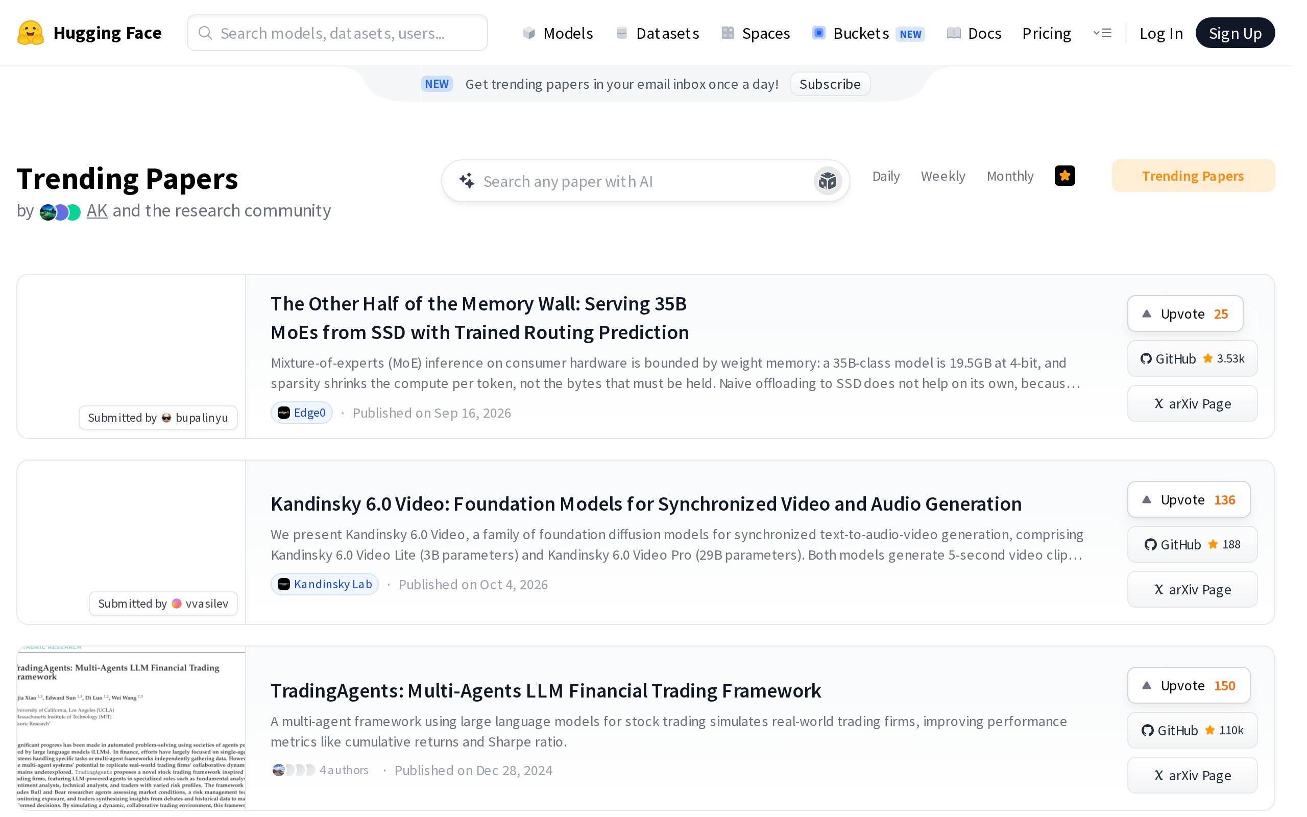Click the Hugging Face emoji logo
Screen dimensions: 1307x817
[30, 33]
